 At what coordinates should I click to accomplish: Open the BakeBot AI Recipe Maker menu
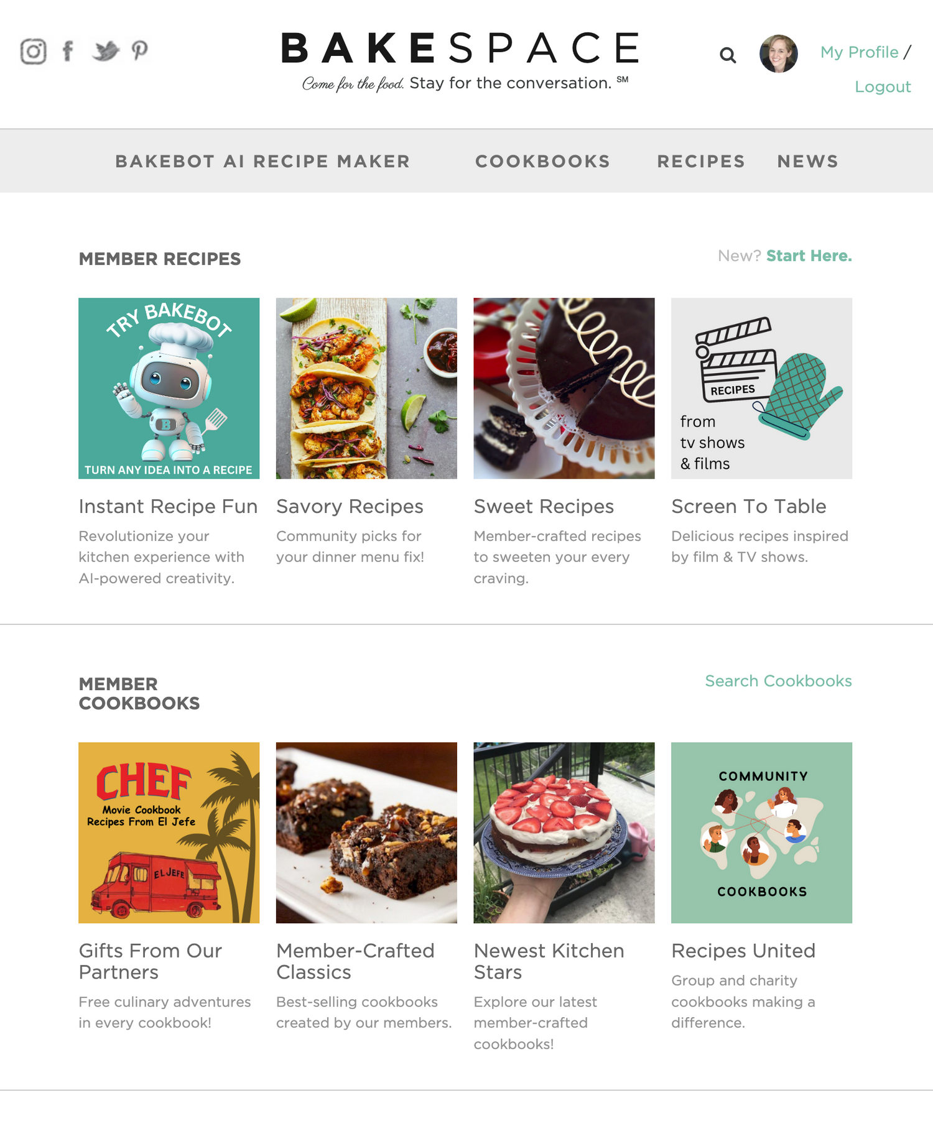tap(262, 161)
